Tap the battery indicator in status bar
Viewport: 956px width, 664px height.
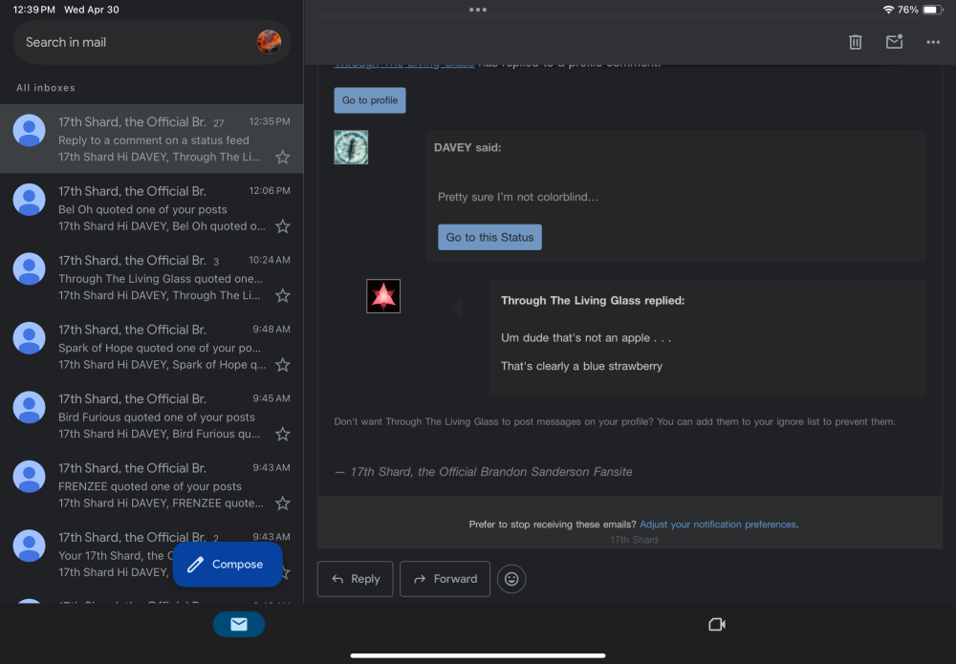coord(932,10)
